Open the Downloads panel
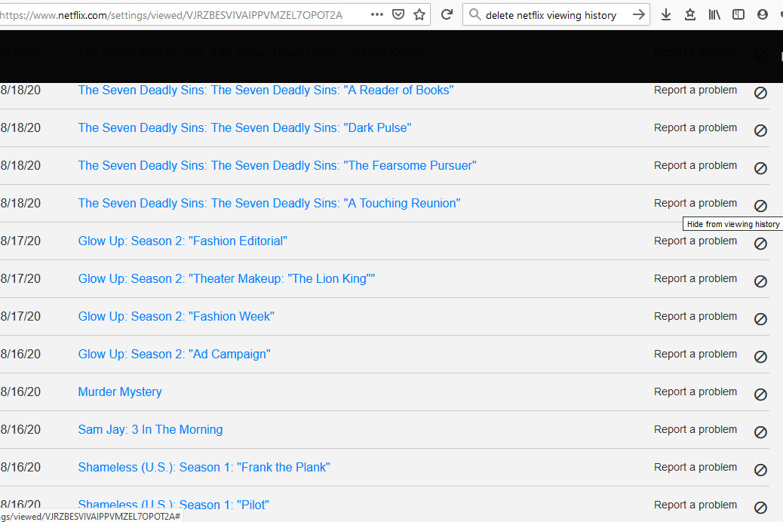Image resolution: width=783 pixels, height=522 pixels. [x=665, y=14]
